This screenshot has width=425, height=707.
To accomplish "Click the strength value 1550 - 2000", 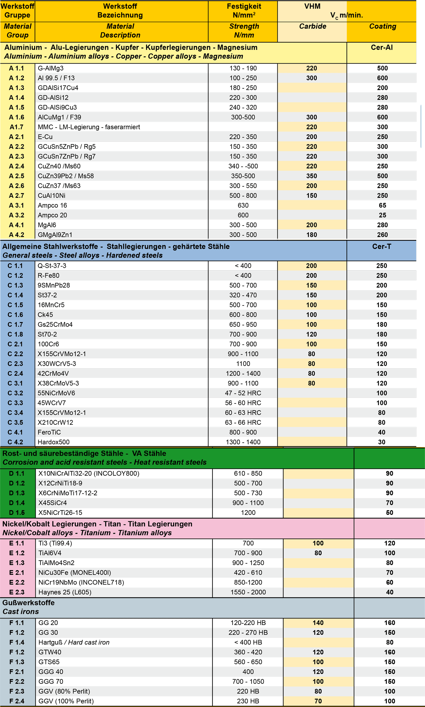I will pyautogui.click(x=248, y=592).
